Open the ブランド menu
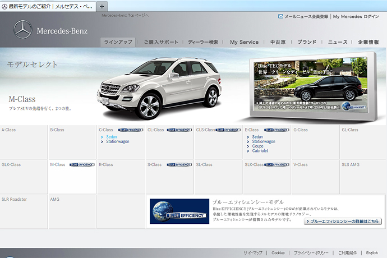 pyautogui.click(x=307, y=42)
